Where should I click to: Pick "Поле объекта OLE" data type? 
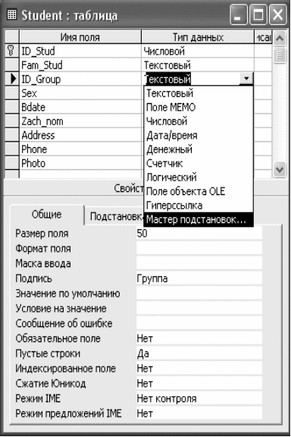(199, 191)
